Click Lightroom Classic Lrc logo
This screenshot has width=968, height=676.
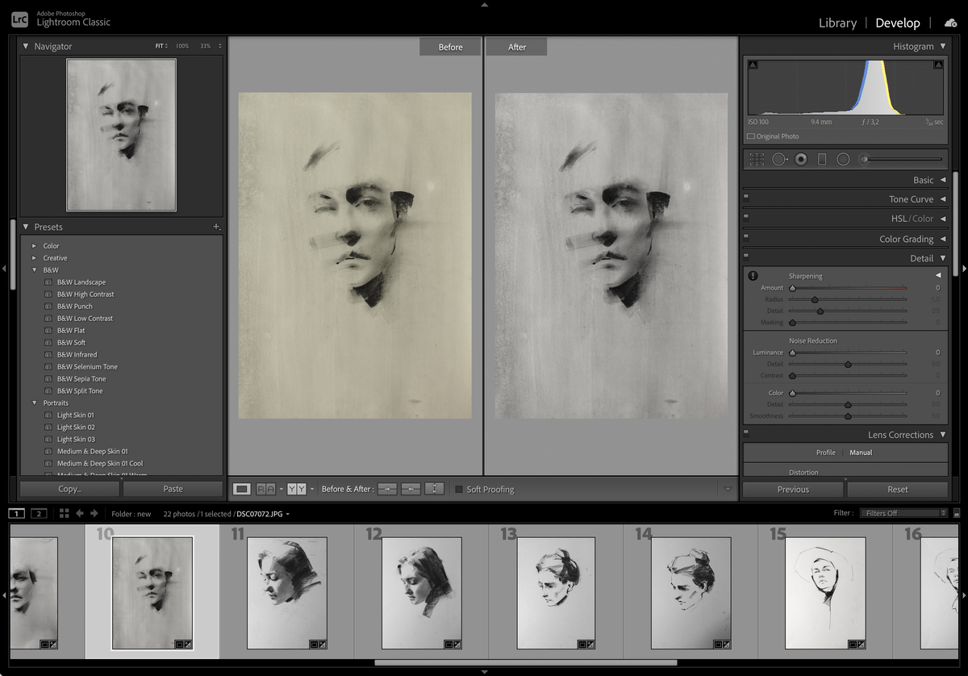click(19, 20)
